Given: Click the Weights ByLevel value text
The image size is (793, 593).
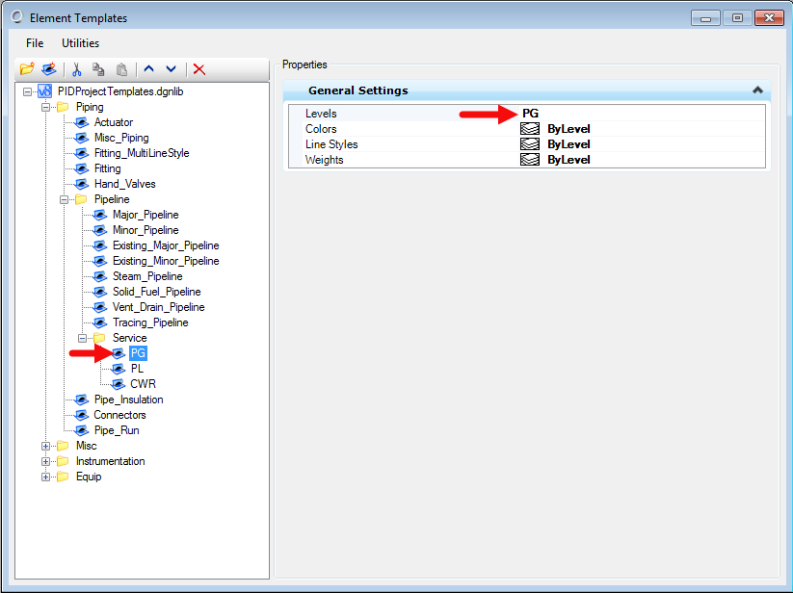Looking at the screenshot, I should (x=568, y=160).
